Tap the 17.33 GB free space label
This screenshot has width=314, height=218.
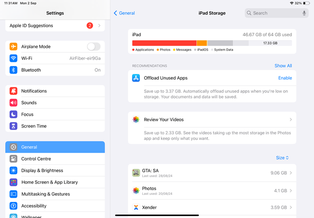pyautogui.click(x=270, y=43)
